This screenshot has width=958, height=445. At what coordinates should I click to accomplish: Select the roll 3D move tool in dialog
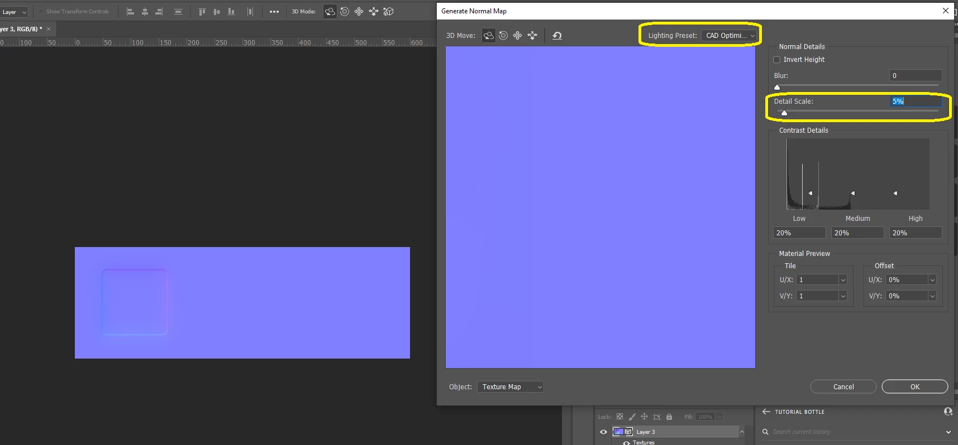point(503,36)
